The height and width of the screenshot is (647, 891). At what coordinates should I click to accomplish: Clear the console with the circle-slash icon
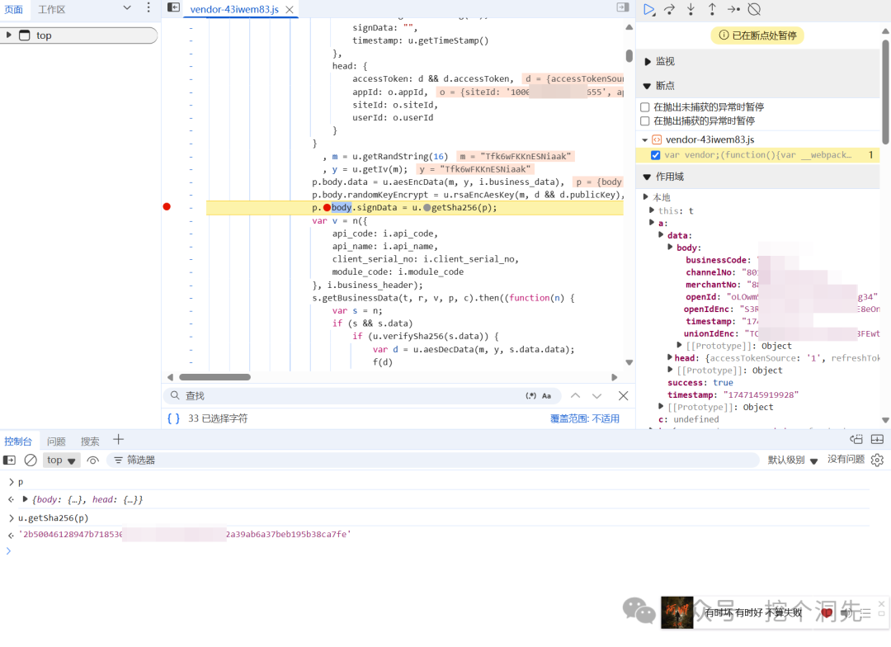pyautogui.click(x=31, y=460)
